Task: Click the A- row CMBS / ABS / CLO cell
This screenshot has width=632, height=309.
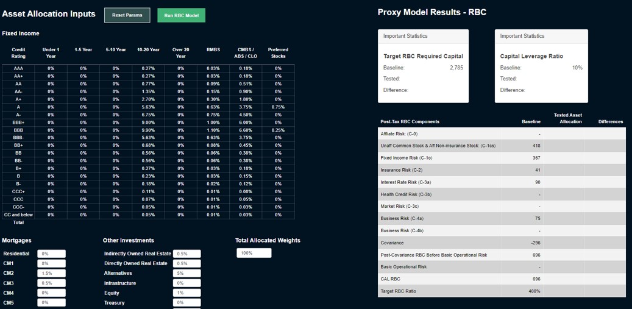Action: click(x=246, y=115)
